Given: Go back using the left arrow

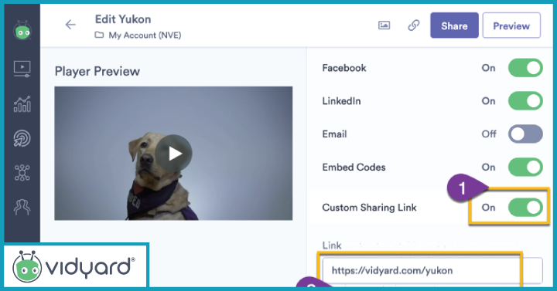Looking at the screenshot, I should 70,25.
